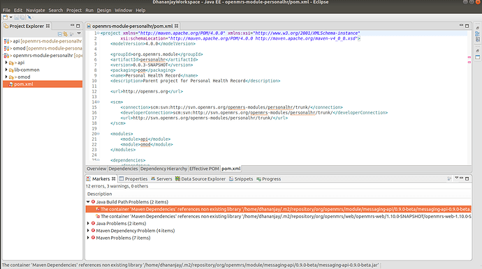The height and width of the screenshot is (269, 482).
Task: Open the Edit menu
Action: click(x=18, y=10)
